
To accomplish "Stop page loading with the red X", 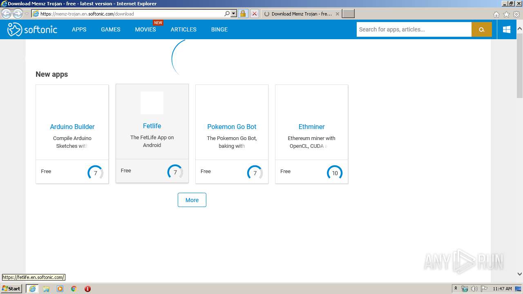I will [x=254, y=13].
